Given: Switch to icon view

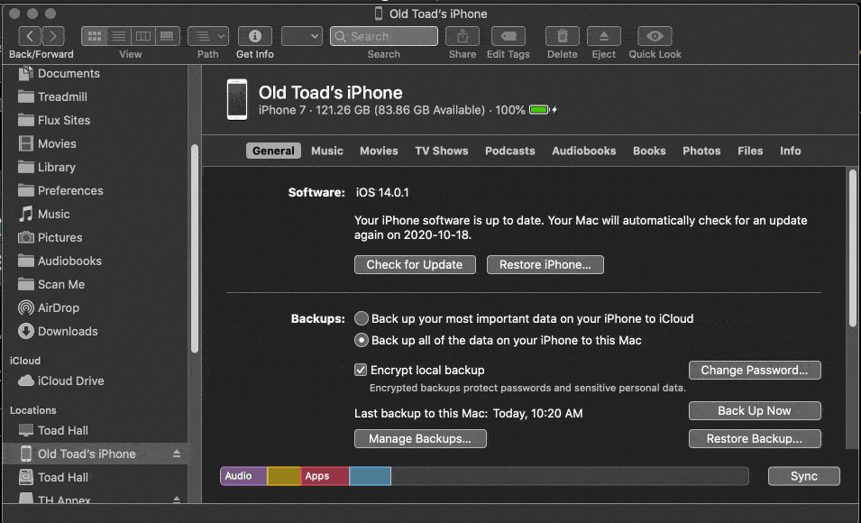Looking at the screenshot, I should tap(95, 36).
